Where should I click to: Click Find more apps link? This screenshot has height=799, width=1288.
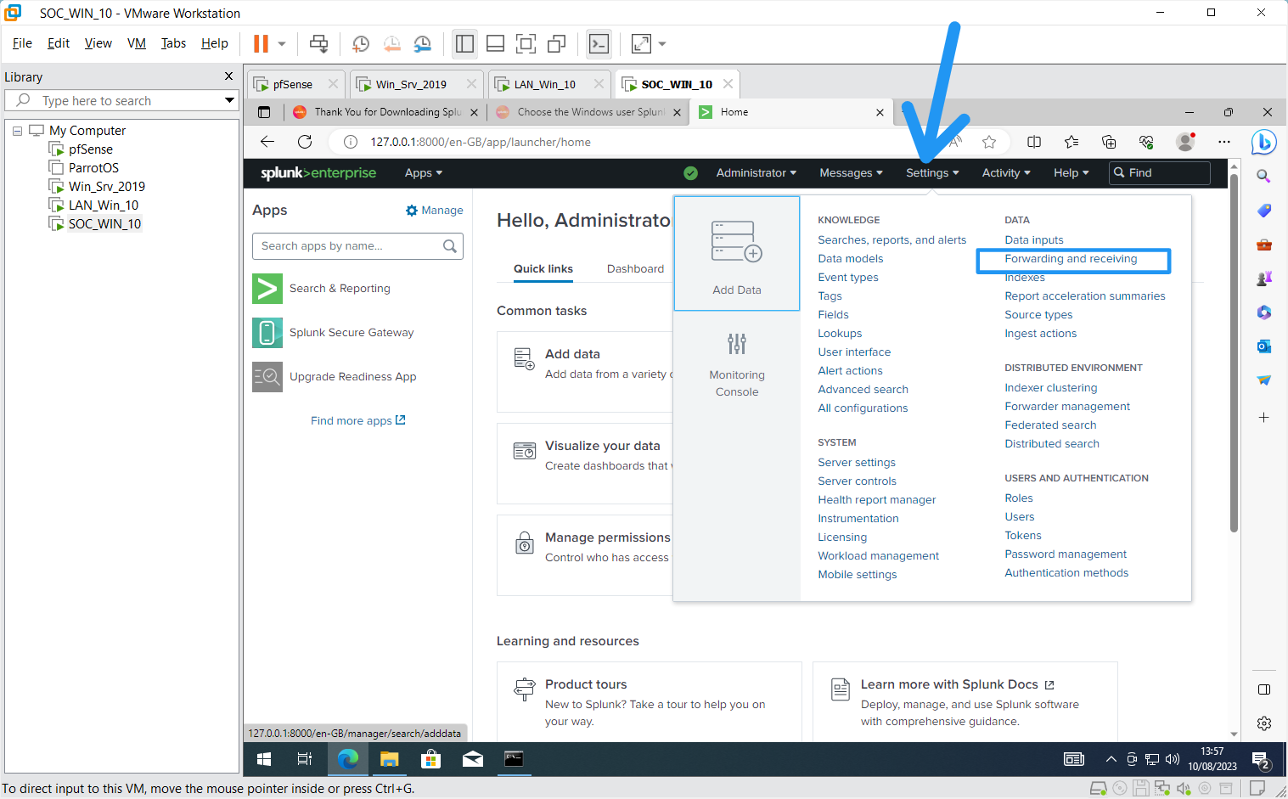[357, 421]
